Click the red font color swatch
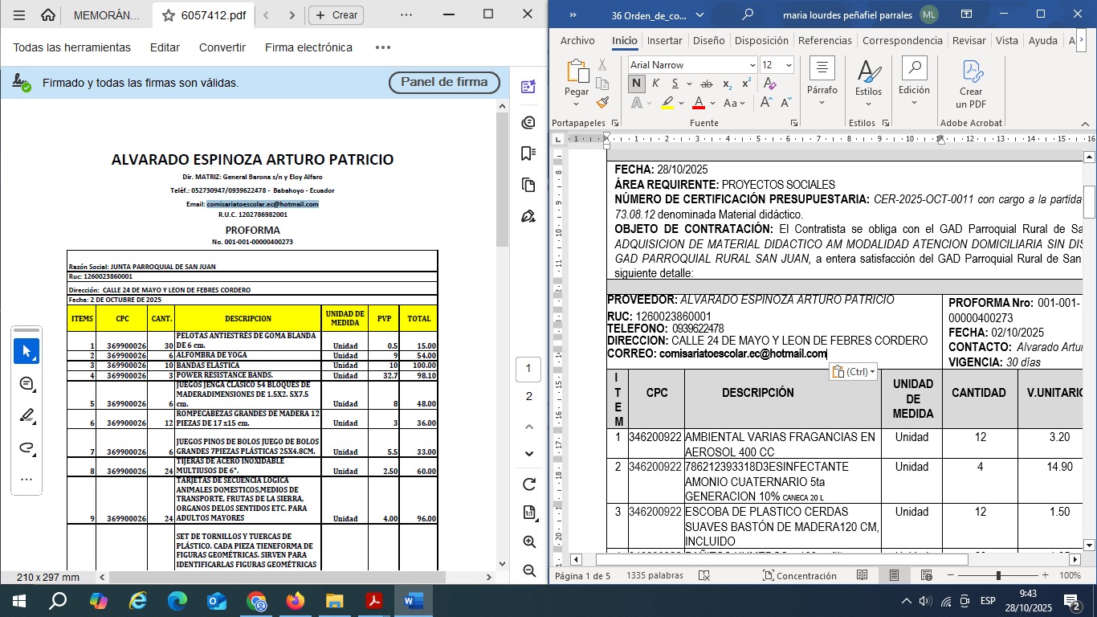Screen dimensions: 1097x617 [698, 103]
